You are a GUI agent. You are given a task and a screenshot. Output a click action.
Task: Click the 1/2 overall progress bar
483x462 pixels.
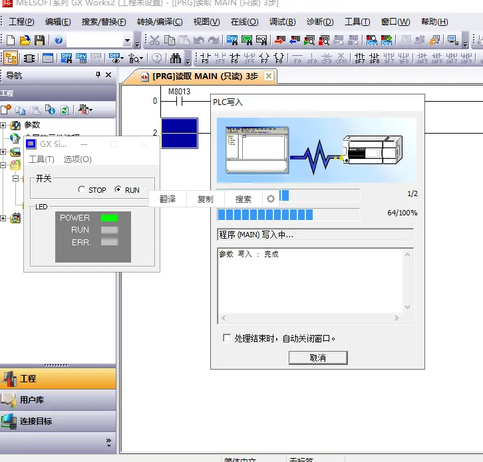tap(319, 195)
